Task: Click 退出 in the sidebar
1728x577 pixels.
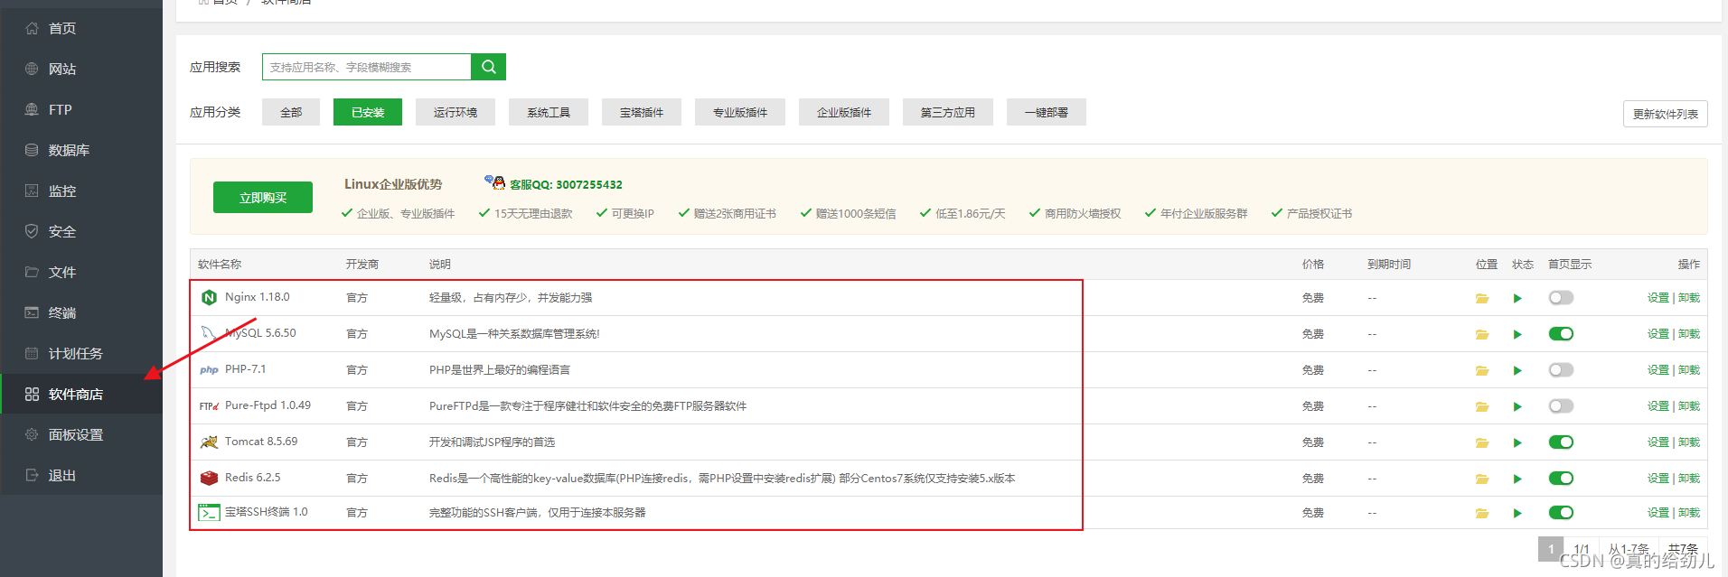Action: [x=81, y=475]
